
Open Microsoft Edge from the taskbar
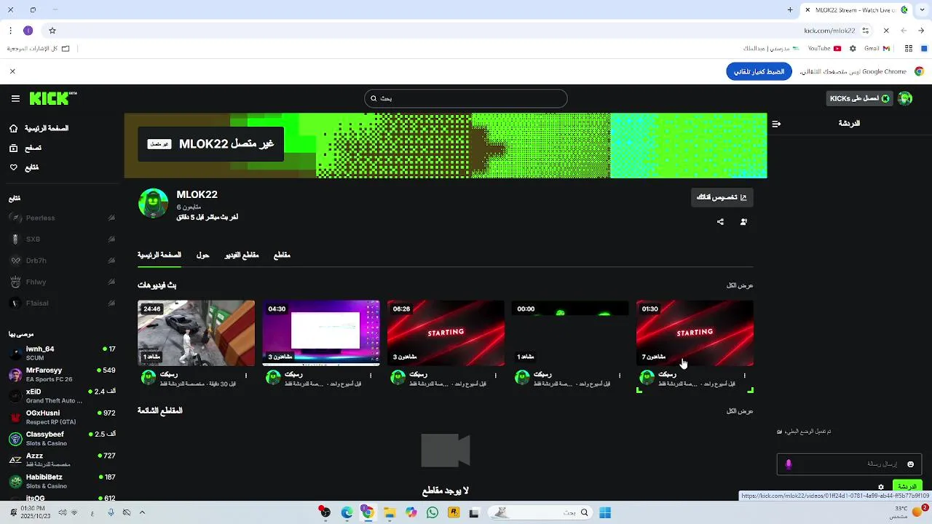(x=347, y=513)
